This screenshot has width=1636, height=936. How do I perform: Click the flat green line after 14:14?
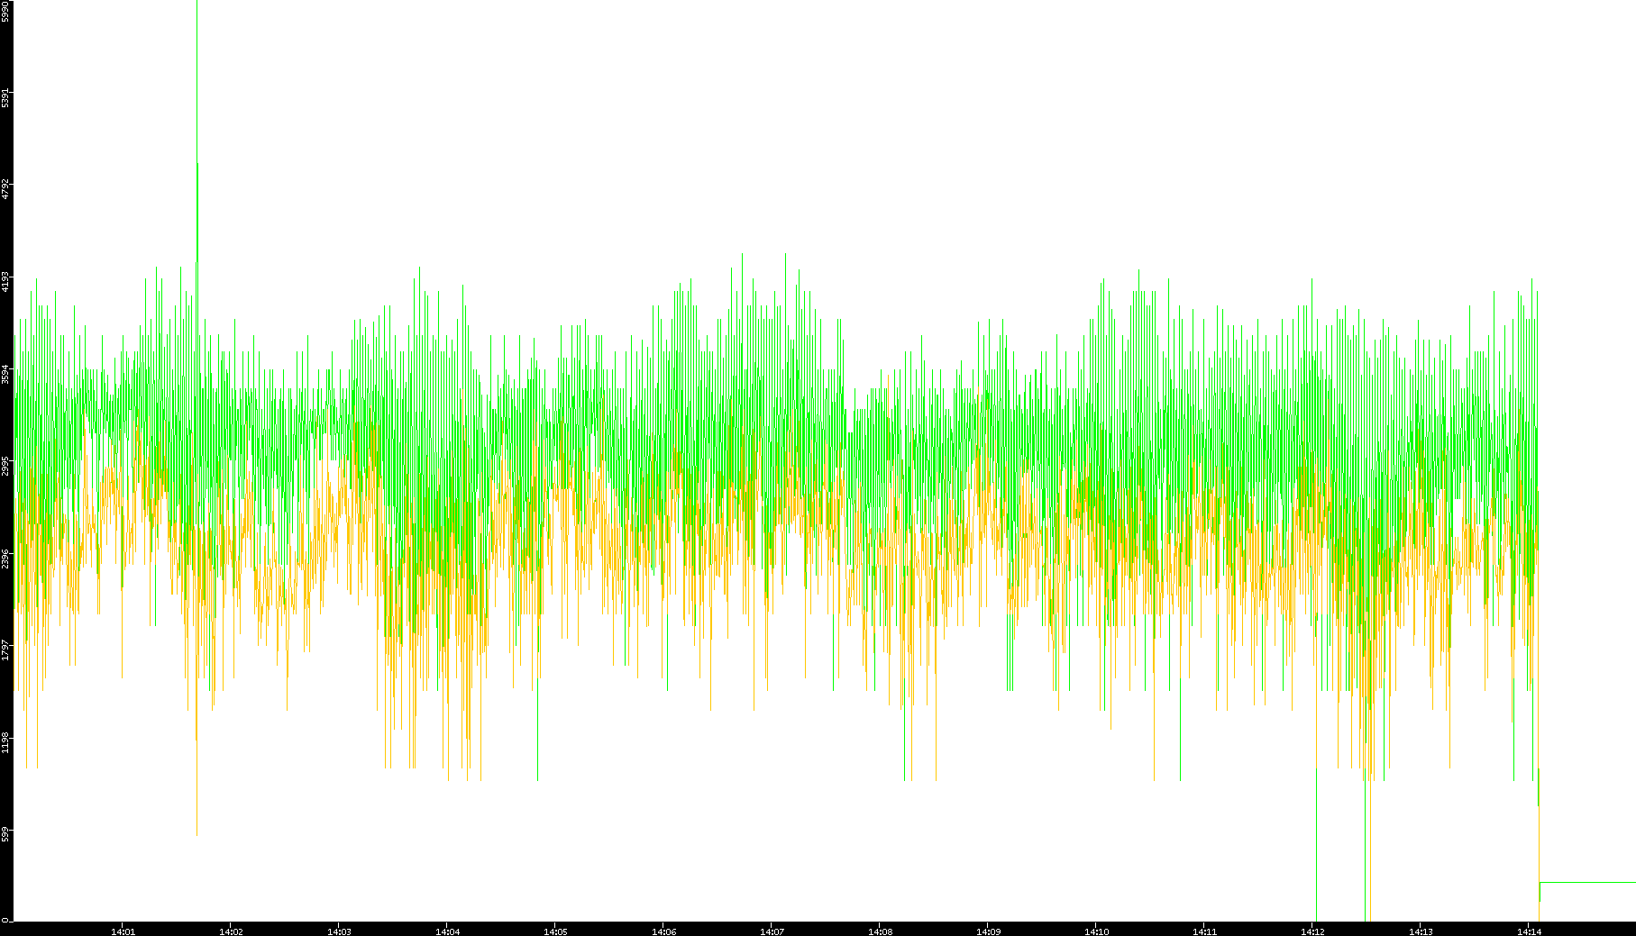tap(1586, 882)
